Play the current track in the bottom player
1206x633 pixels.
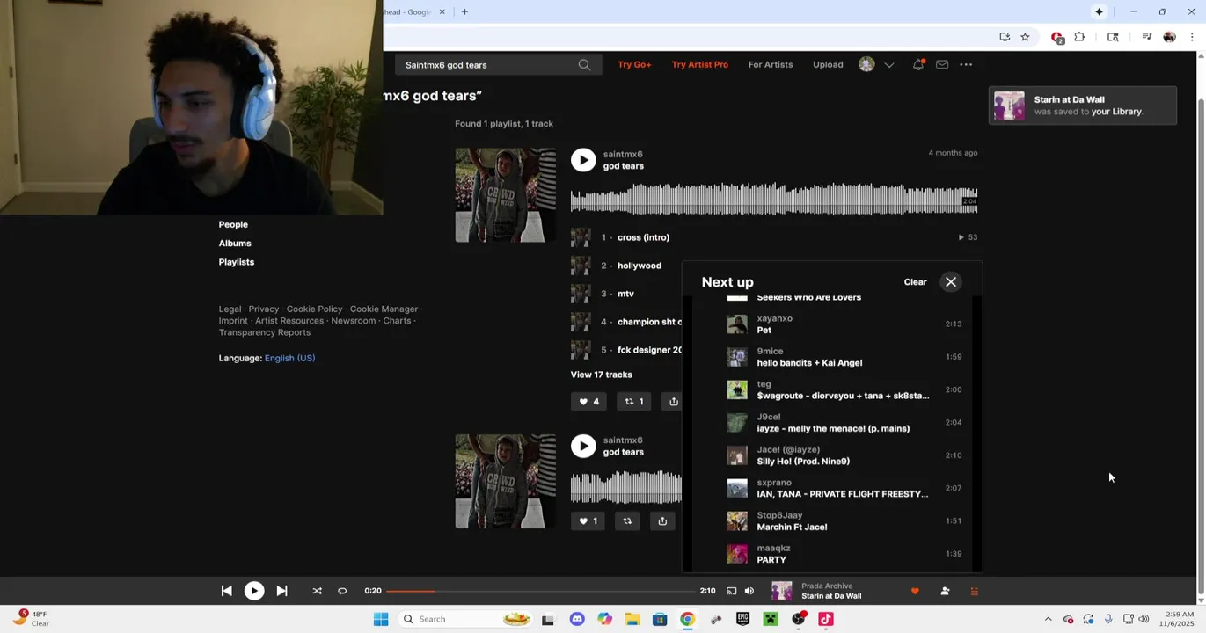[254, 591]
